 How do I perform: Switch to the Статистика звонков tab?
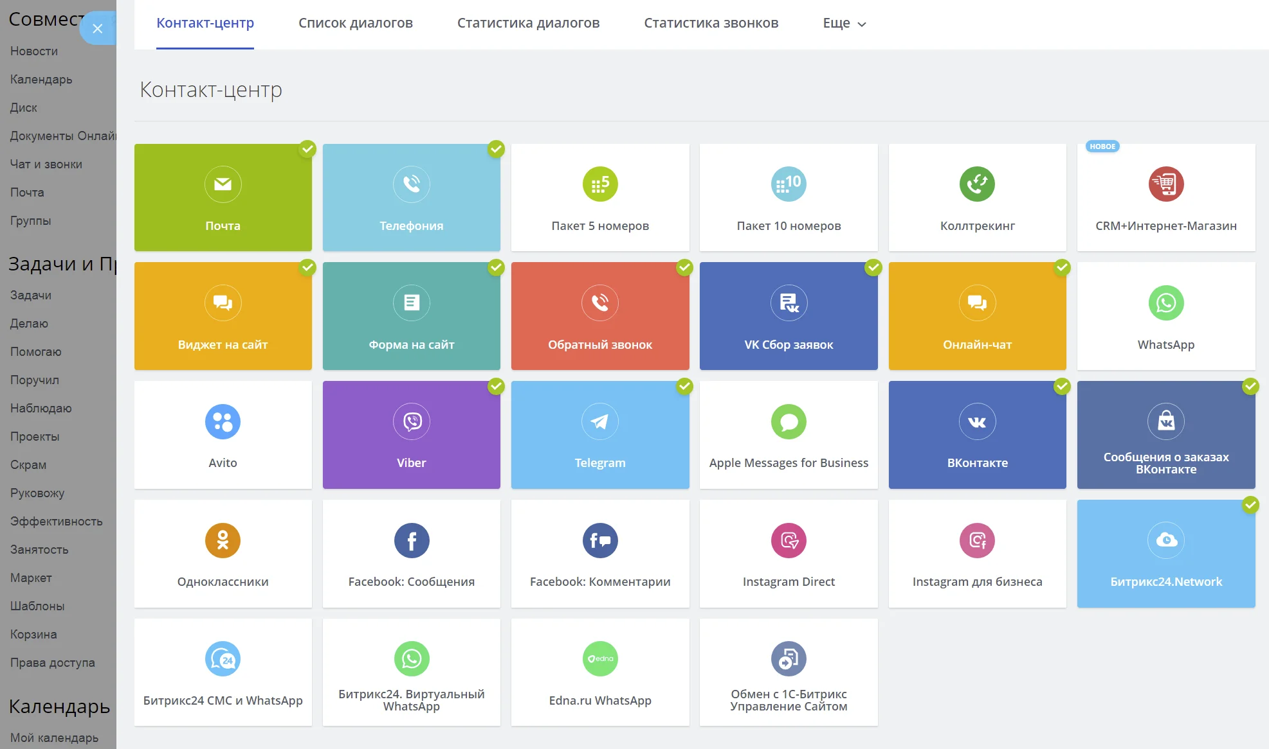711,23
